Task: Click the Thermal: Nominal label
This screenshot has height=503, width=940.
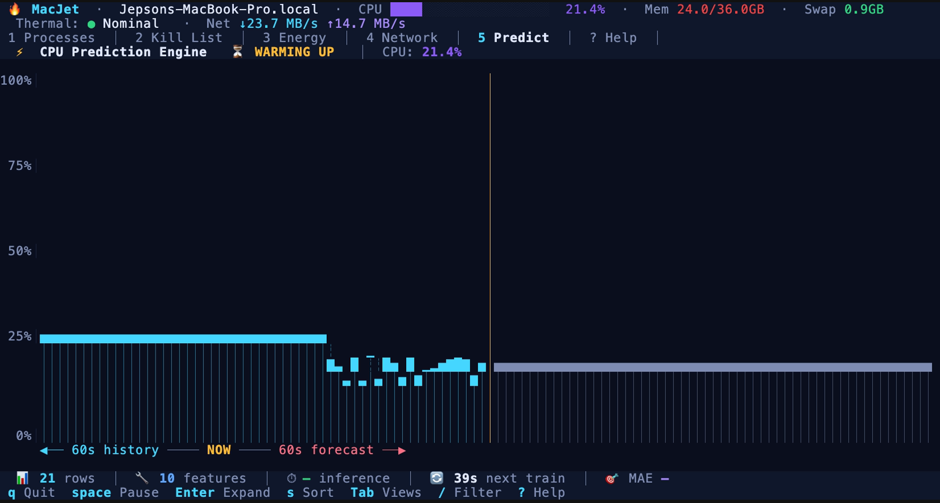Action: tap(87, 23)
